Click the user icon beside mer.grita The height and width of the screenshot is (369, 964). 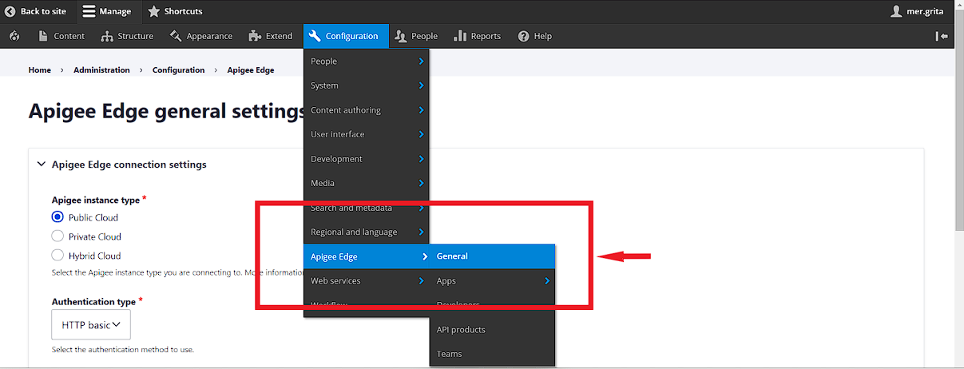coord(896,11)
